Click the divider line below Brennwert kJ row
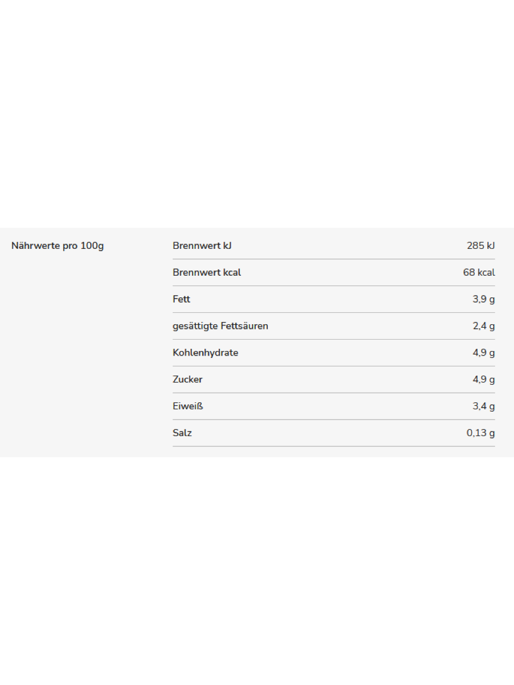Image resolution: width=514 pixels, height=685 pixels. 334,259
